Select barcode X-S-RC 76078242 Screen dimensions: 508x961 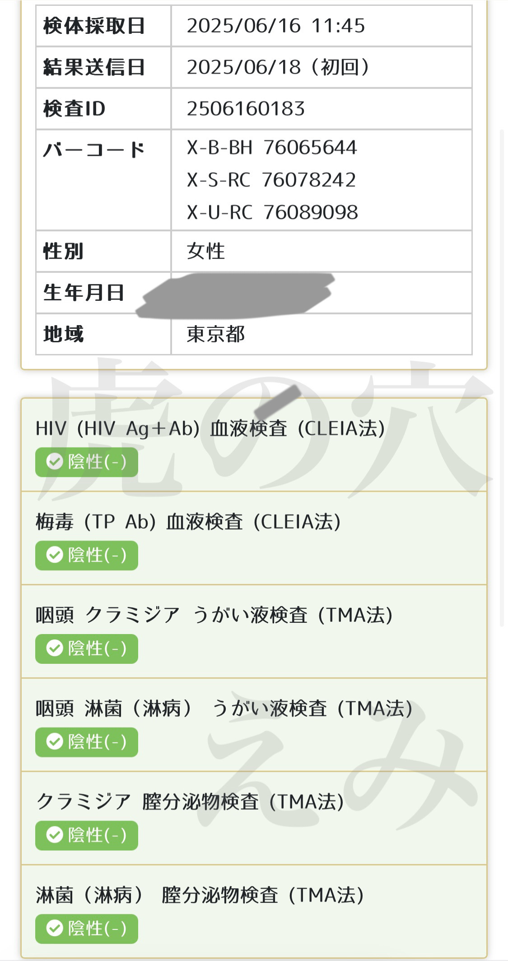click(271, 180)
